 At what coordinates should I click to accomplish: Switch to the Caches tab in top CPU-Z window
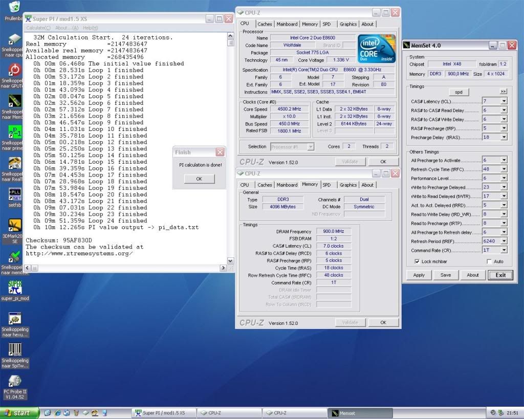pyautogui.click(x=265, y=24)
